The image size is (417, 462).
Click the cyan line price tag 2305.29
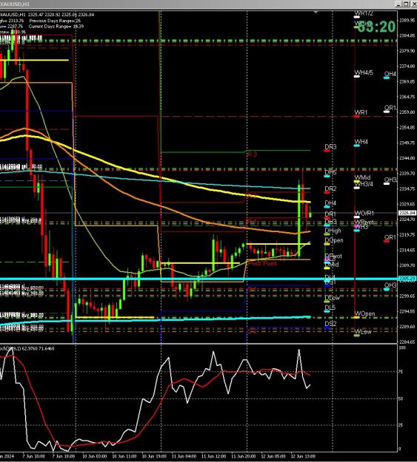tap(407, 279)
